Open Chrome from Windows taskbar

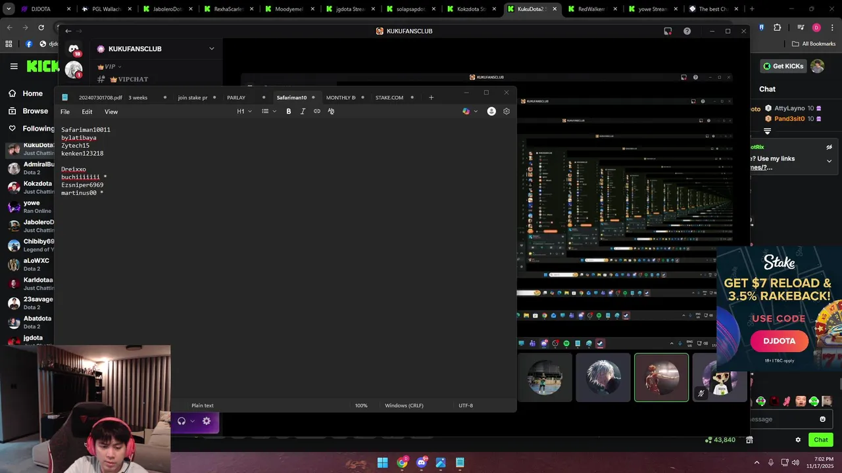[402, 462]
